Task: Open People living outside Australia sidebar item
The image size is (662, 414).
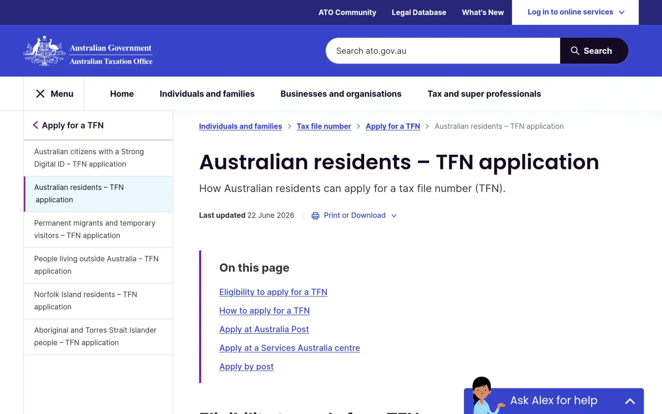Action: coord(98,265)
